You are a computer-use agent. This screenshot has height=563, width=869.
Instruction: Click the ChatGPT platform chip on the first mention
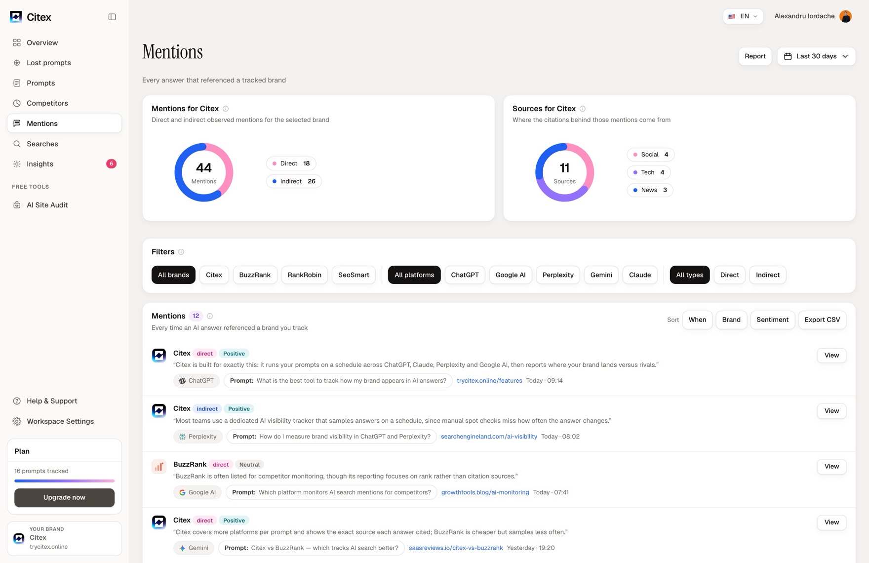(x=197, y=381)
